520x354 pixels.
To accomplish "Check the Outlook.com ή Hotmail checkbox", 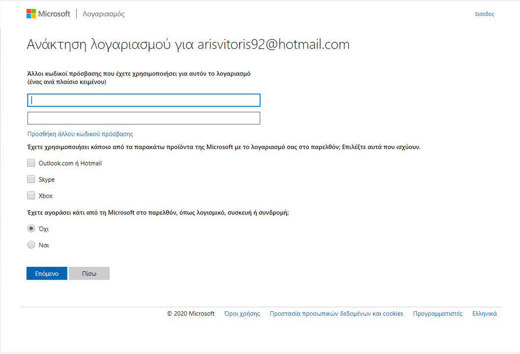I will 31,163.
